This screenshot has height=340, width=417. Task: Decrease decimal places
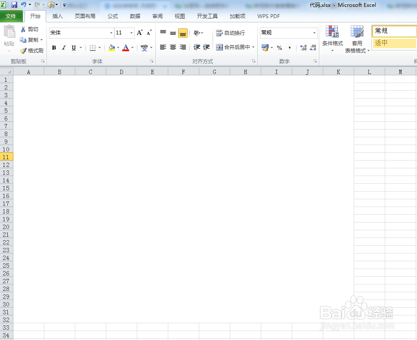coord(313,48)
